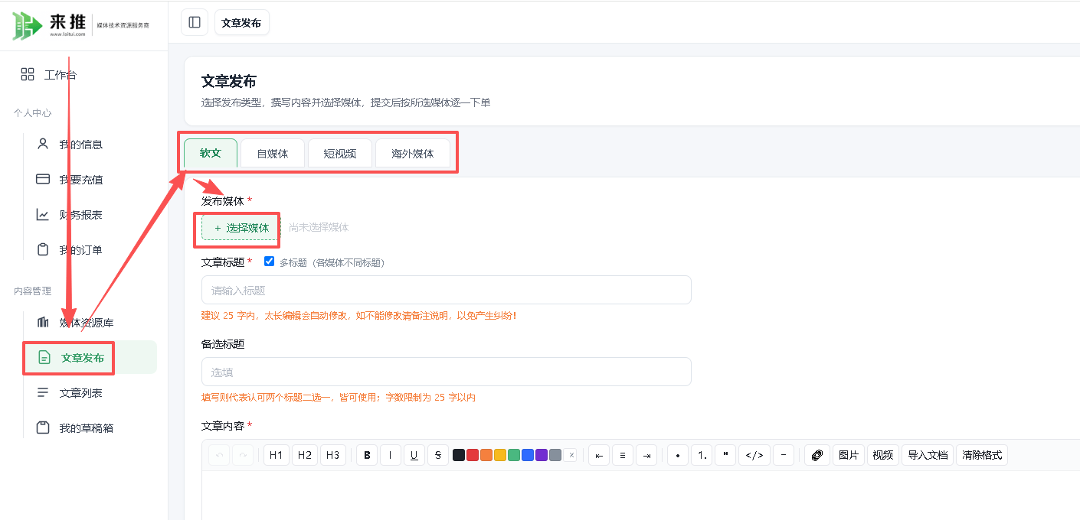
Task: Focus the 文章标题 input field
Action: [447, 290]
